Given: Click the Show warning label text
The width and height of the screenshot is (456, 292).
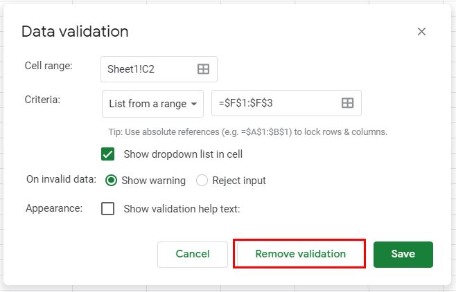Looking at the screenshot, I should pyautogui.click(x=153, y=181).
